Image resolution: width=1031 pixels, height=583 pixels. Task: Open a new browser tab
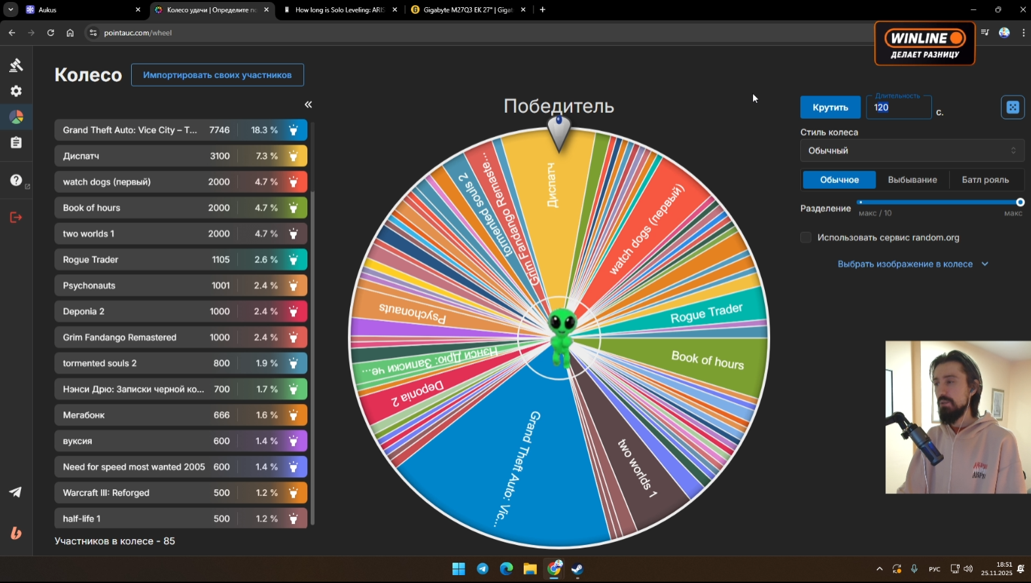pos(543,10)
